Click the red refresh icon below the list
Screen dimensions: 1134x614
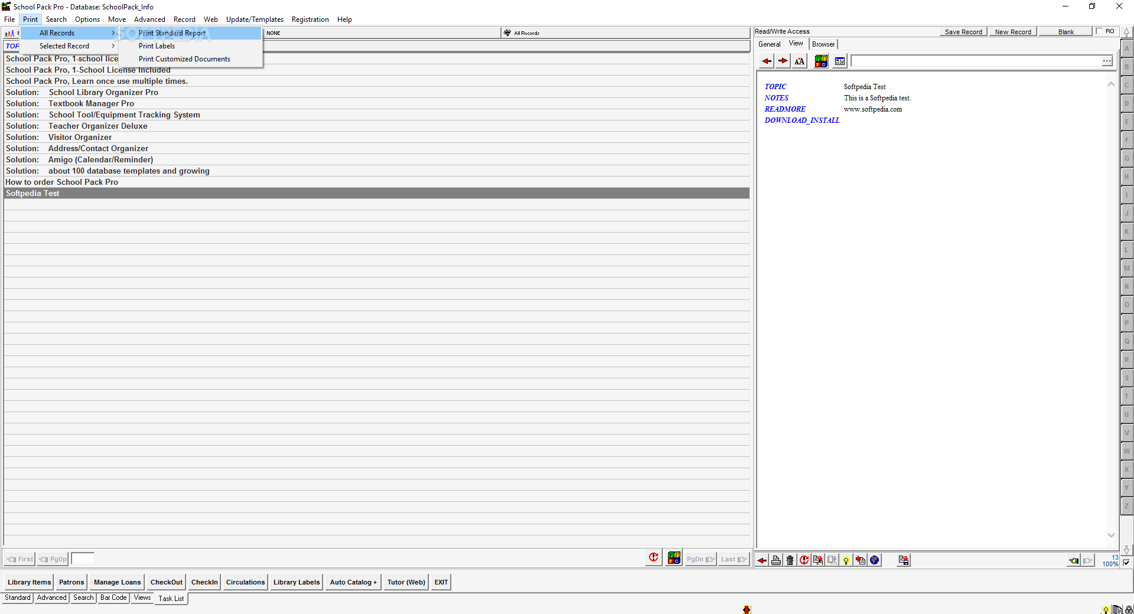coord(653,557)
